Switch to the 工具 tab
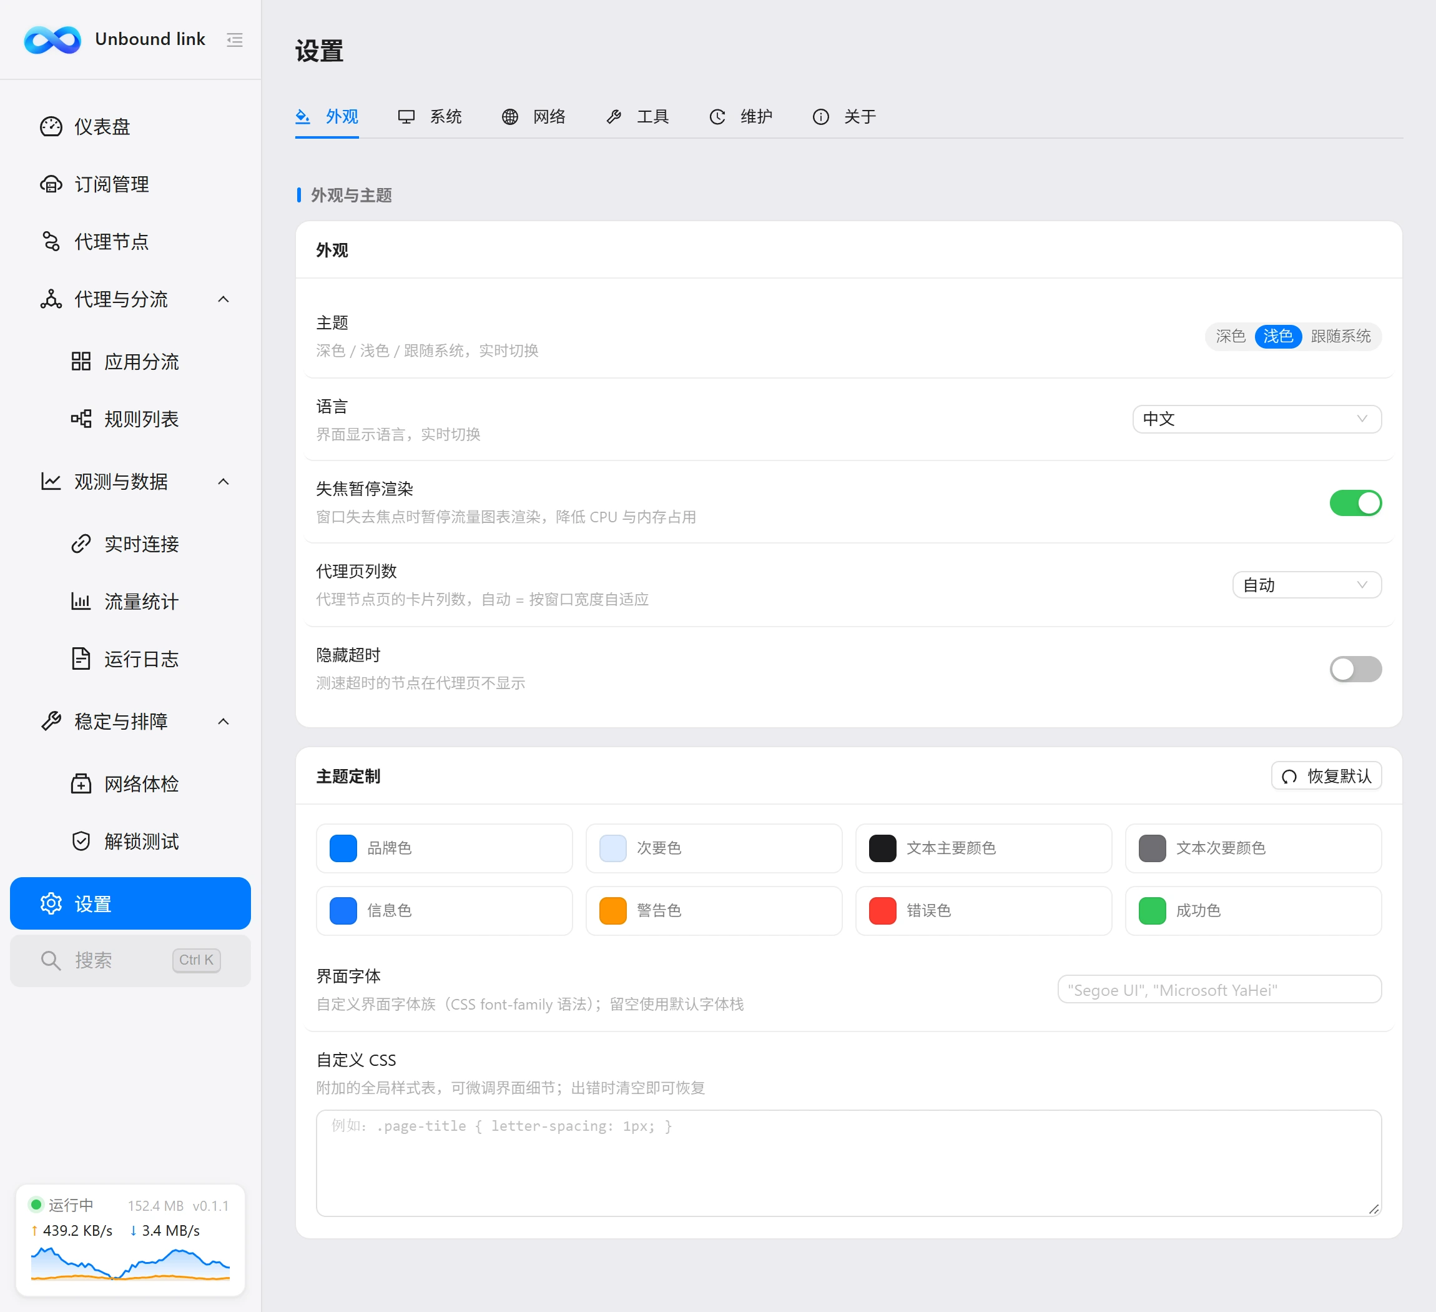1436x1312 pixels. point(637,117)
